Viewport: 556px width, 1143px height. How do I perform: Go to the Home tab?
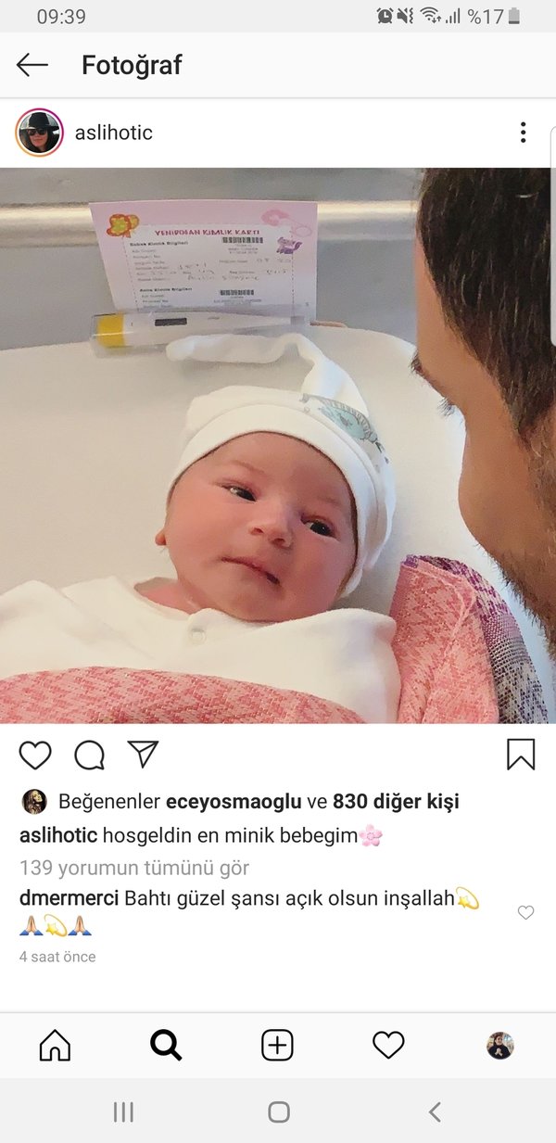[x=55, y=1046]
